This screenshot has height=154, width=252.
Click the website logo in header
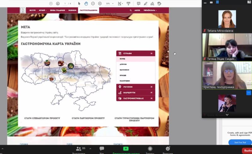coord(23,10)
